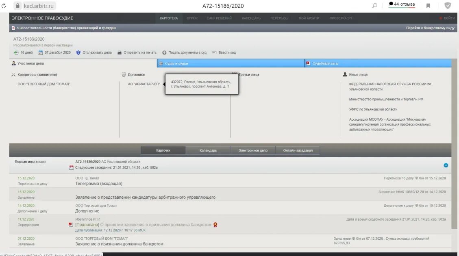
Task: Open the ПЕРЕРЫВЫ menu item
Action: coord(279,18)
